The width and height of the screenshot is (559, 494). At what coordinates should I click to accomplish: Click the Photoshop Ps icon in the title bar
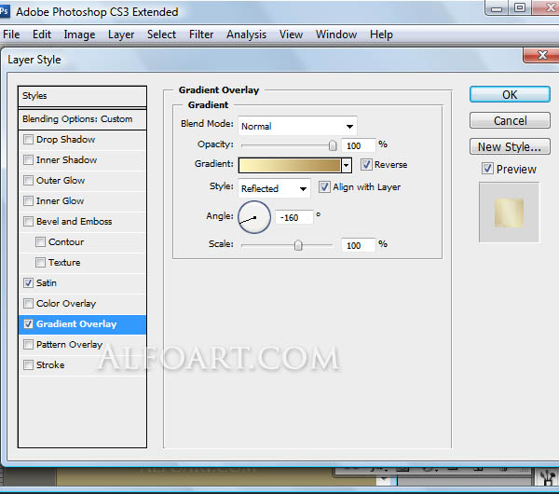(4, 11)
